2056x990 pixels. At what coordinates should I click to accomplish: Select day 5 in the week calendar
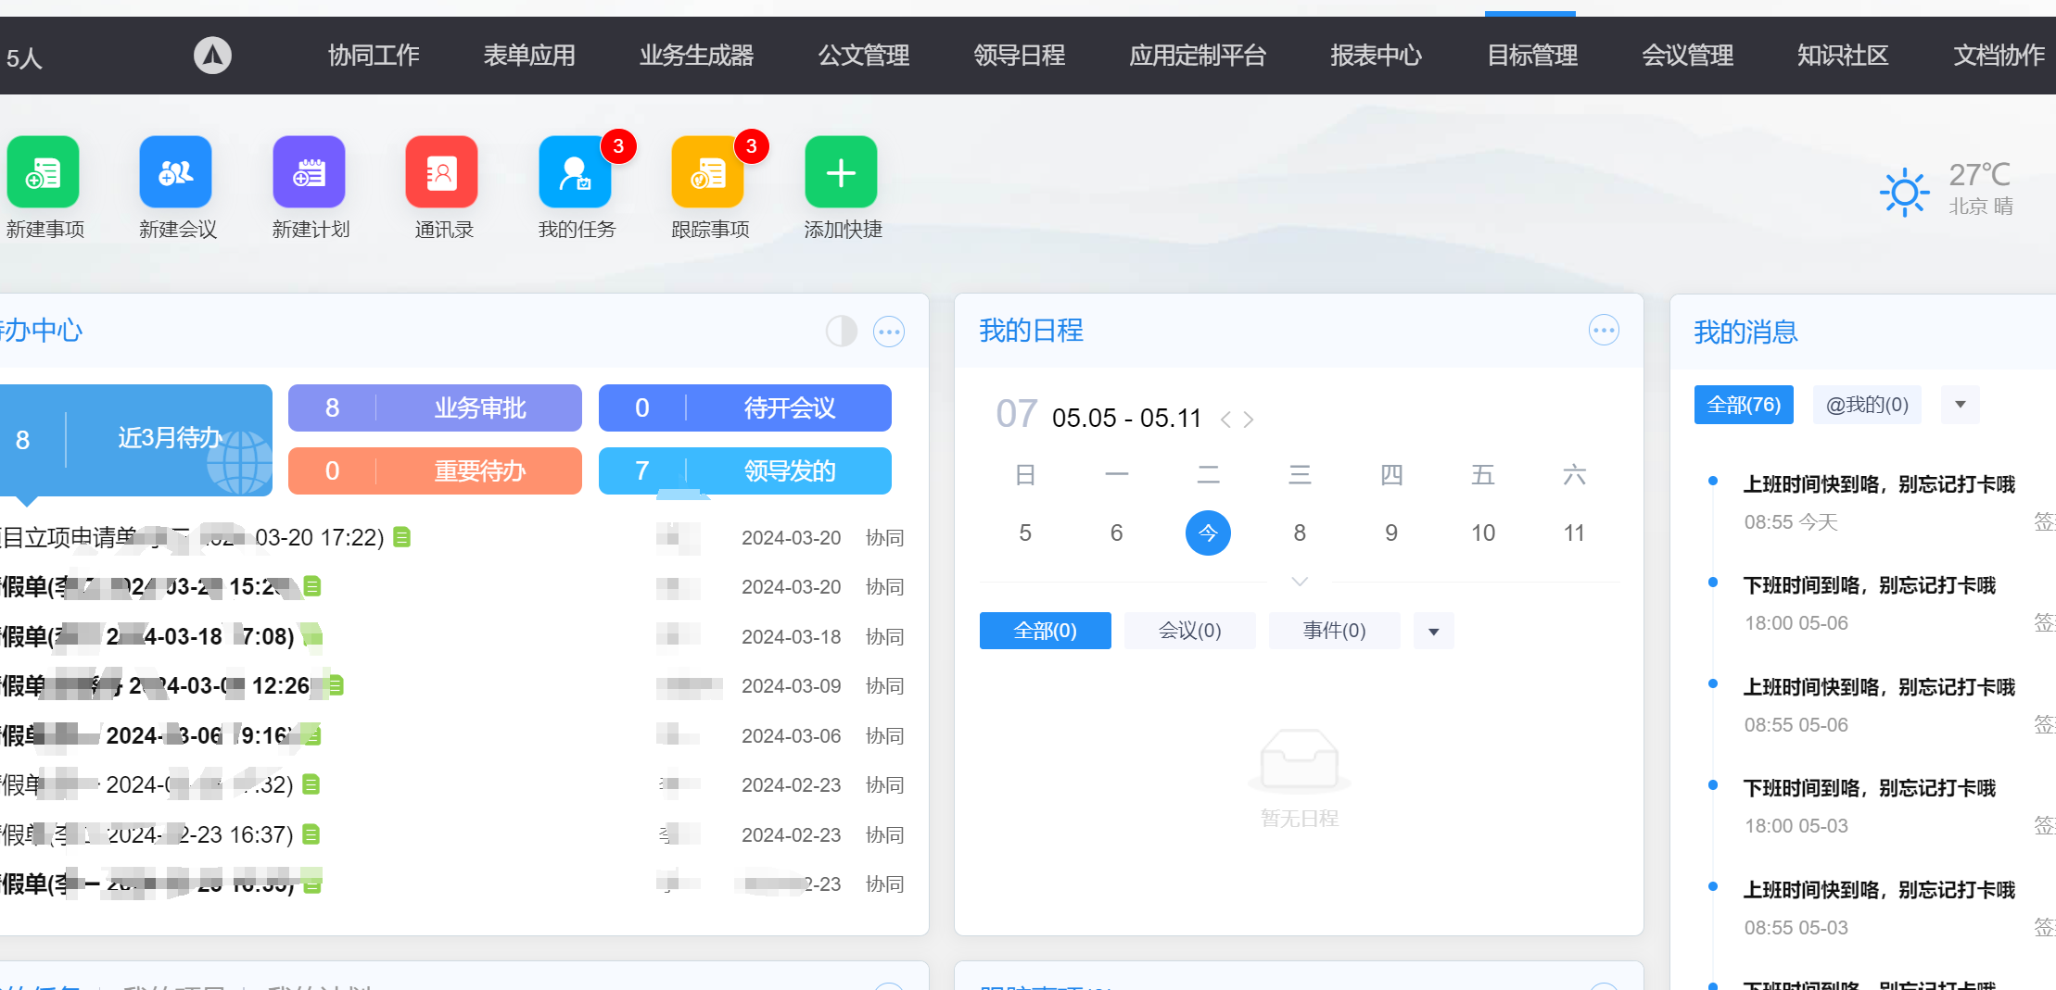(1025, 533)
